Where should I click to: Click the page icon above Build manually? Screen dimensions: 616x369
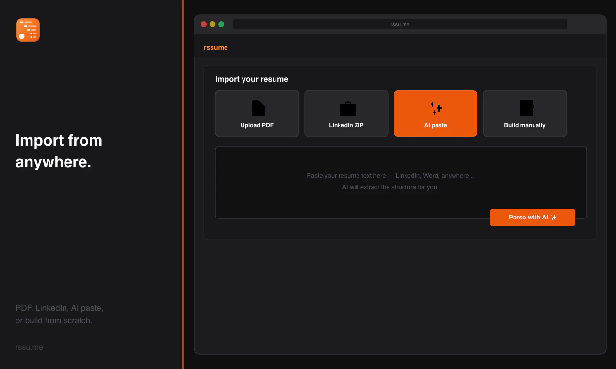526,108
